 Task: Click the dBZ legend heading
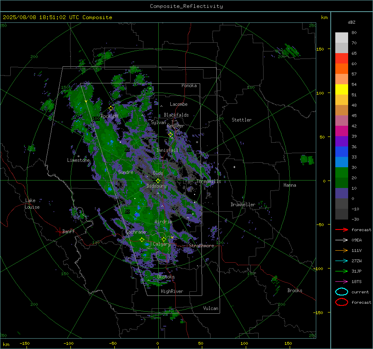tap(351, 22)
